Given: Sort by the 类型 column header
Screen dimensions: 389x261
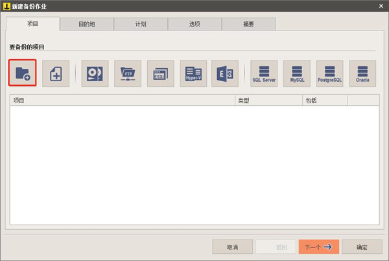Looking at the screenshot, I should click(x=268, y=101).
